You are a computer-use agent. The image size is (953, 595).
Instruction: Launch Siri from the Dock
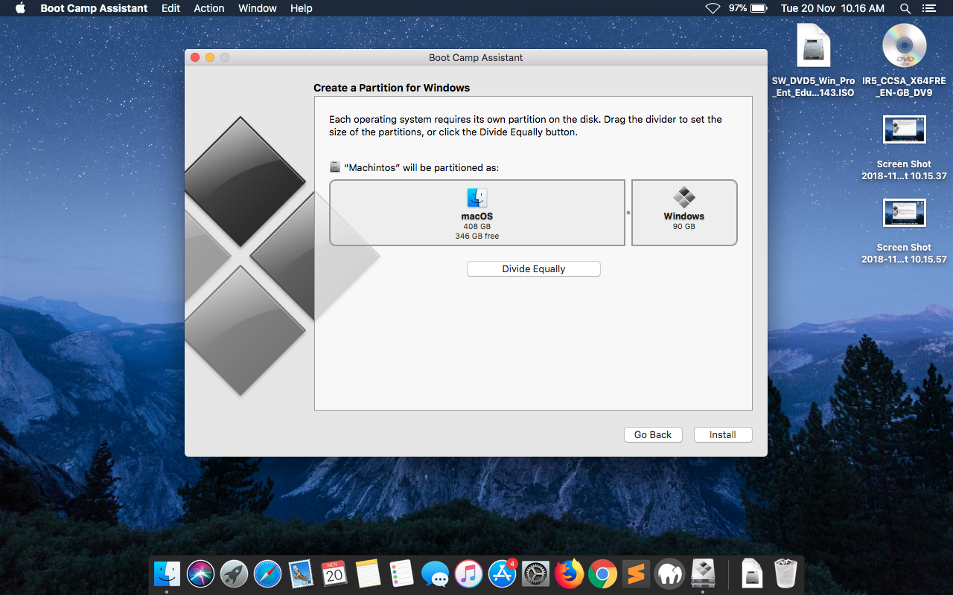point(201,573)
